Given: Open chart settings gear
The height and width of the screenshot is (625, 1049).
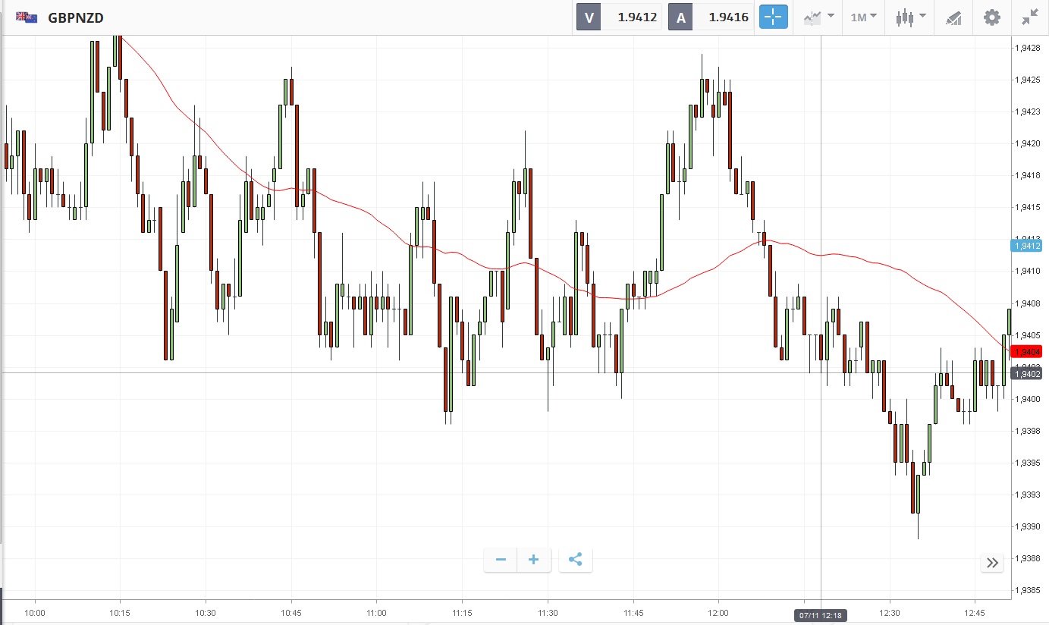Looking at the screenshot, I should [991, 17].
